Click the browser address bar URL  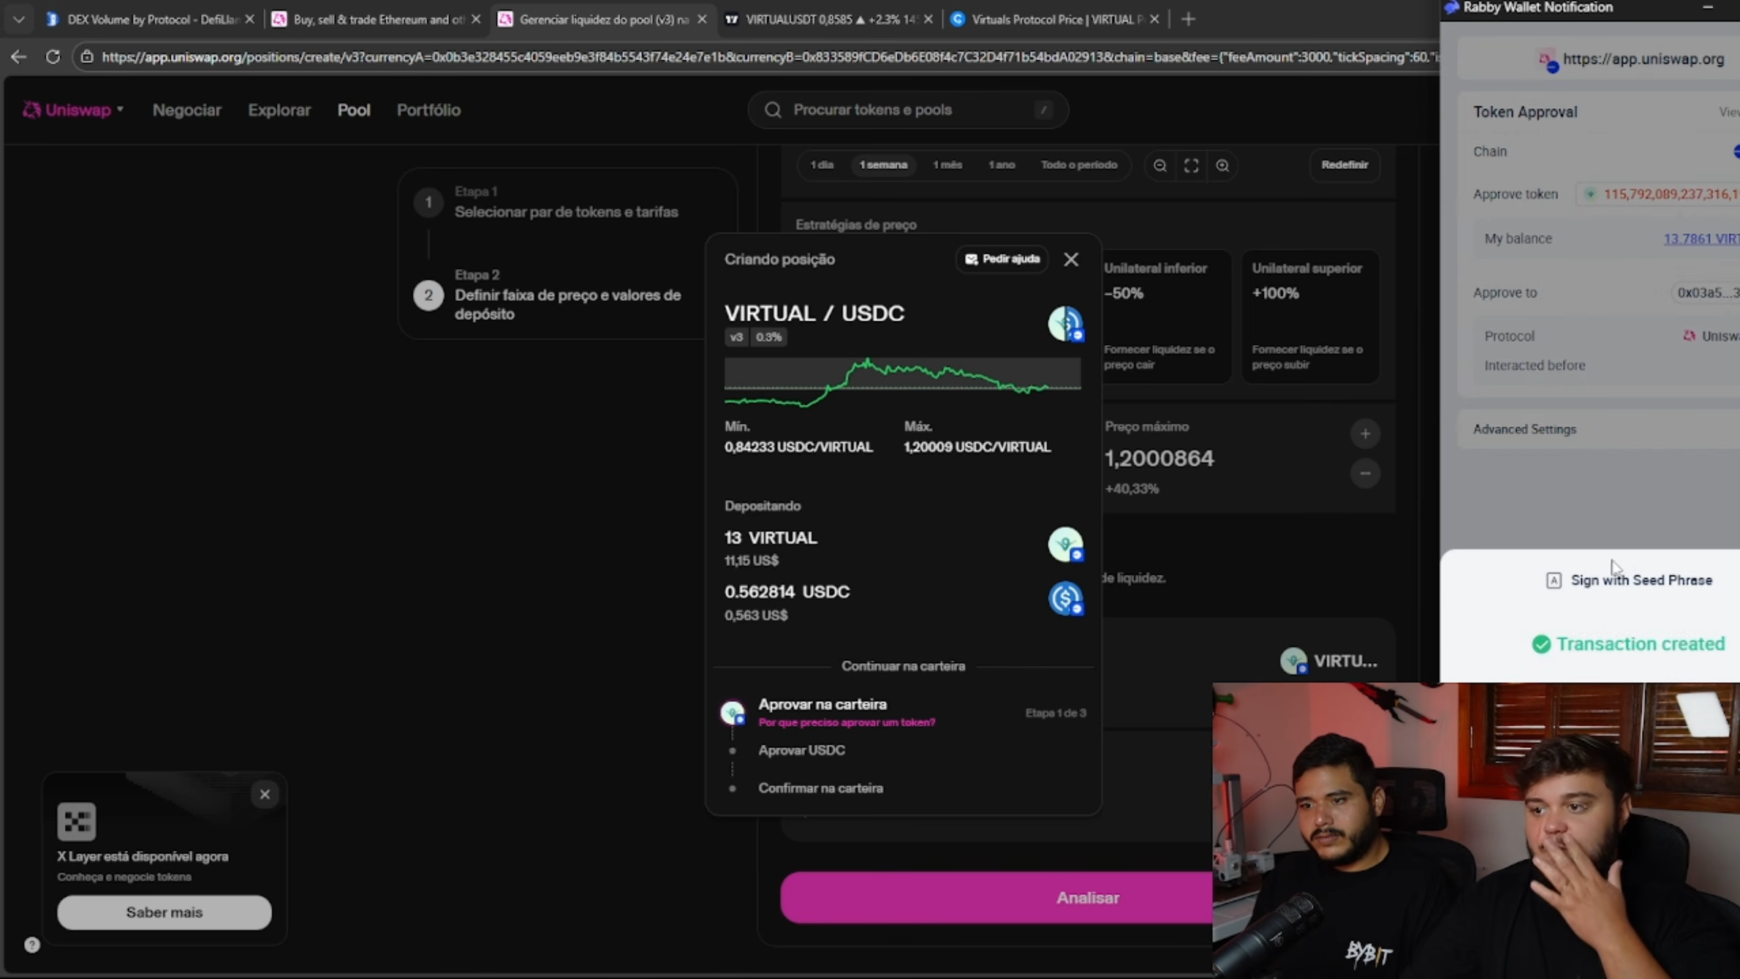[x=769, y=57]
